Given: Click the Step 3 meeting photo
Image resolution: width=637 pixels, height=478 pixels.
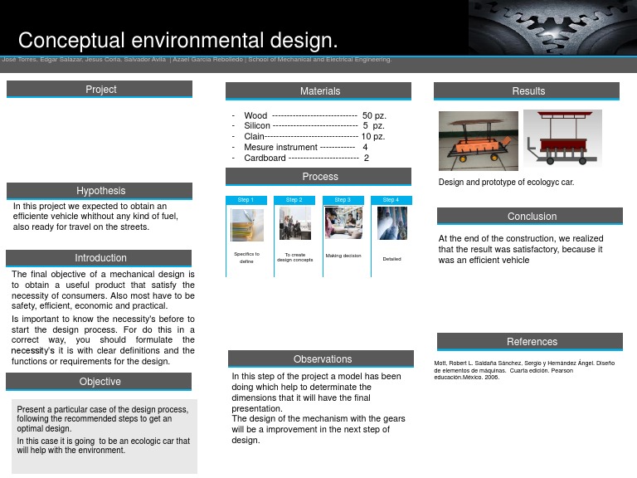Looking at the screenshot, I should point(343,222).
